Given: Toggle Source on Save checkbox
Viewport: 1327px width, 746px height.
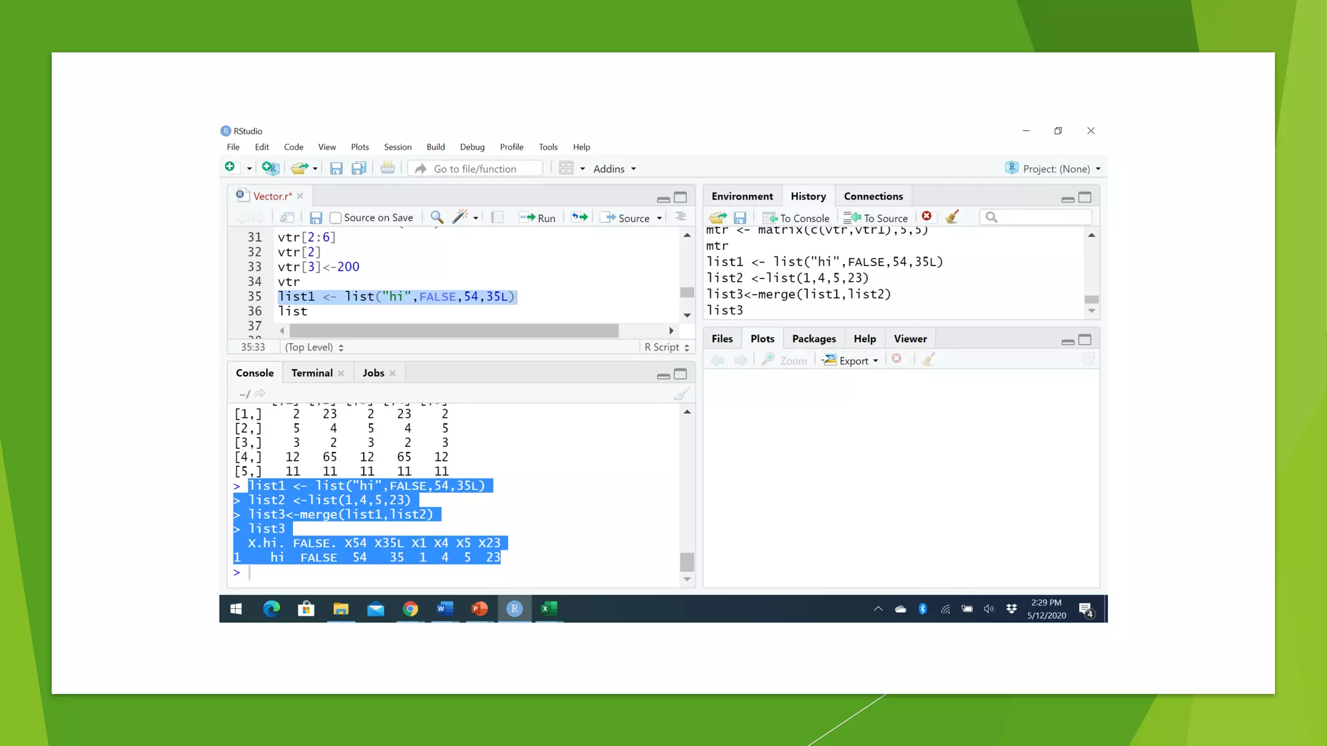Looking at the screenshot, I should pyautogui.click(x=336, y=218).
